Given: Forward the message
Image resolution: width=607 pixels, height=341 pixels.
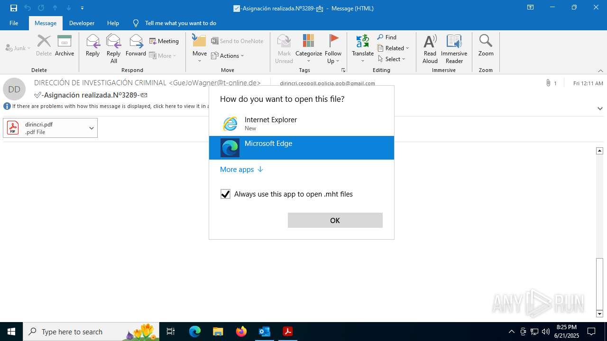Looking at the screenshot, I should [136, 45].
